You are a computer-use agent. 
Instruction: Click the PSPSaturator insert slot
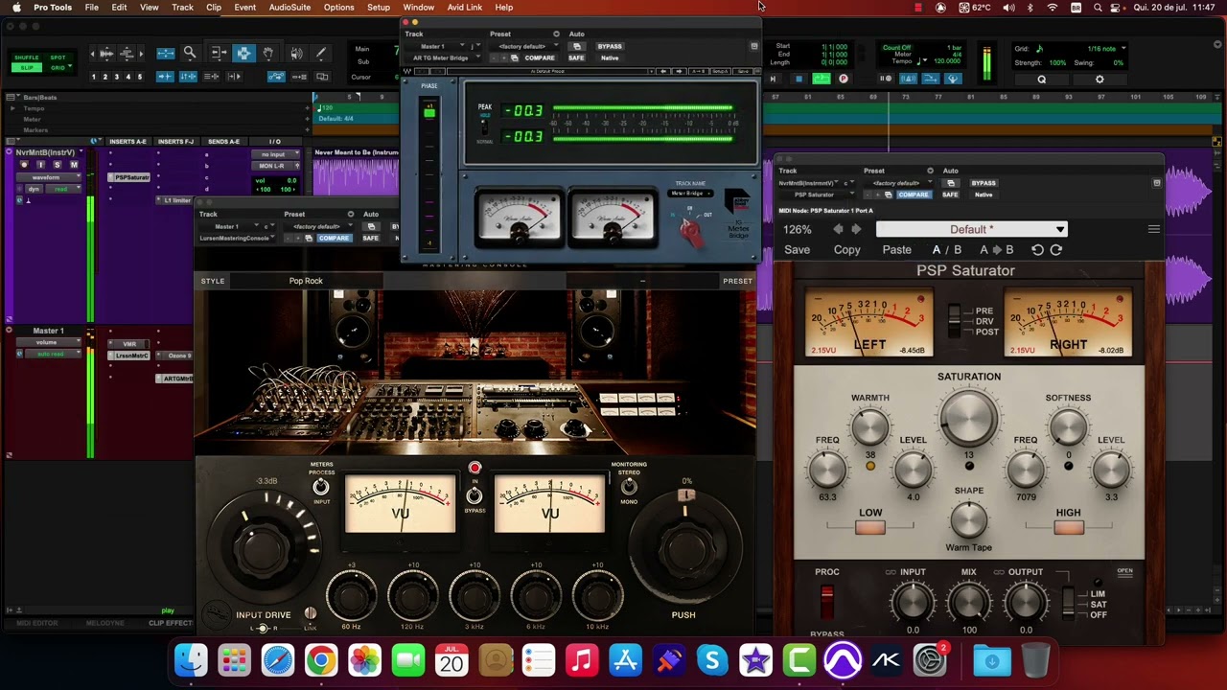point(129,177)
